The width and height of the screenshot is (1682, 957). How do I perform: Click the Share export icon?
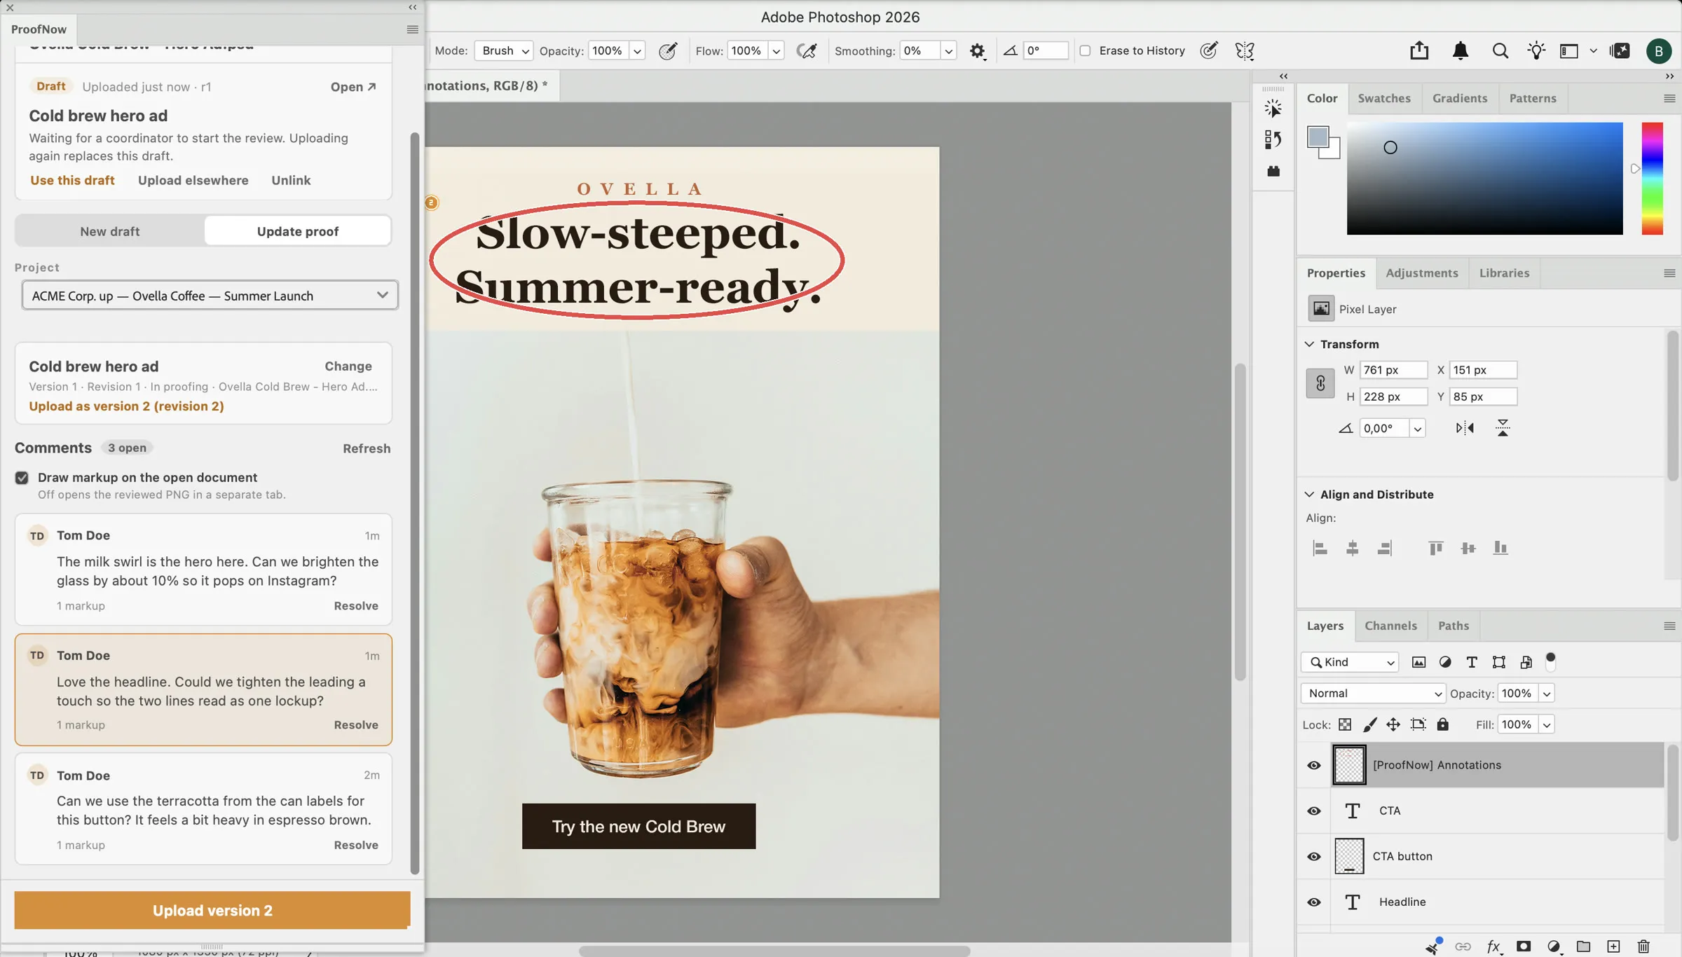pyautogui.click(x=1419, y=50)
